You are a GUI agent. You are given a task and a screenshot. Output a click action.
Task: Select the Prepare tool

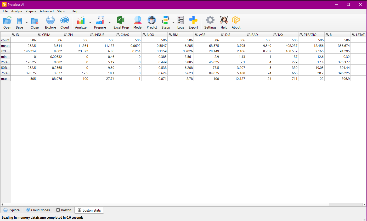click(x=100, y=22)
